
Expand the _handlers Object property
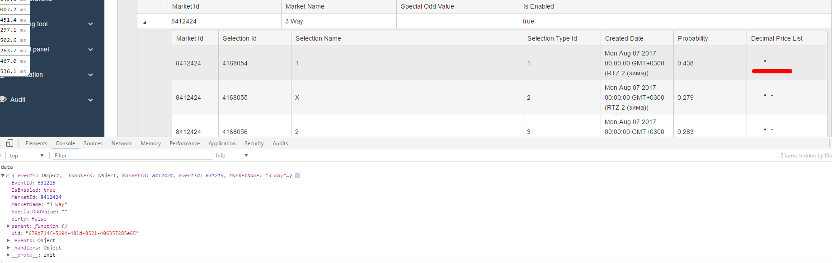coord(8,248)
